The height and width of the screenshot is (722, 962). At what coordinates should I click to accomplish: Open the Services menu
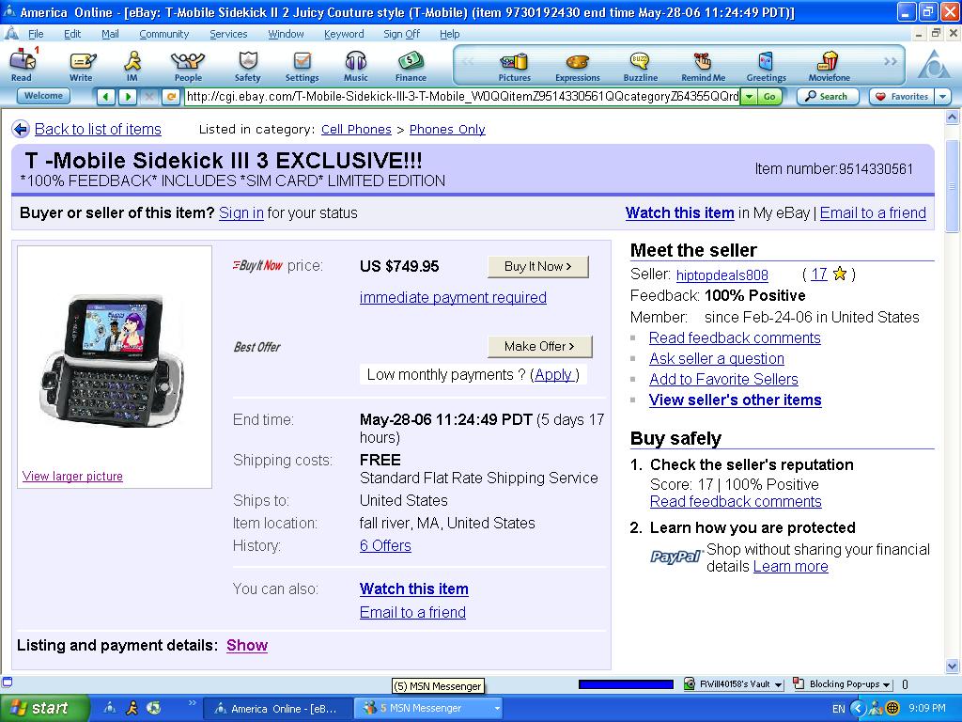228,35
